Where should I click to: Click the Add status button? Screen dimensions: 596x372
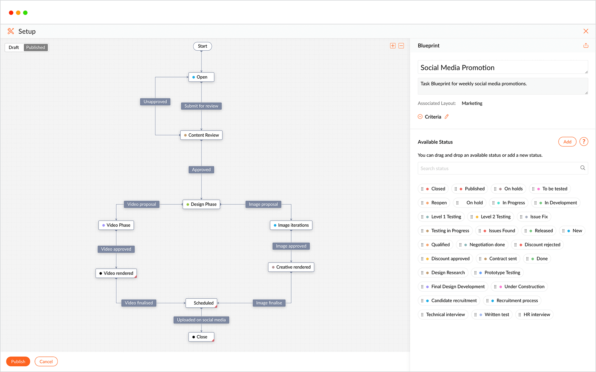click(x=567, y=142)
